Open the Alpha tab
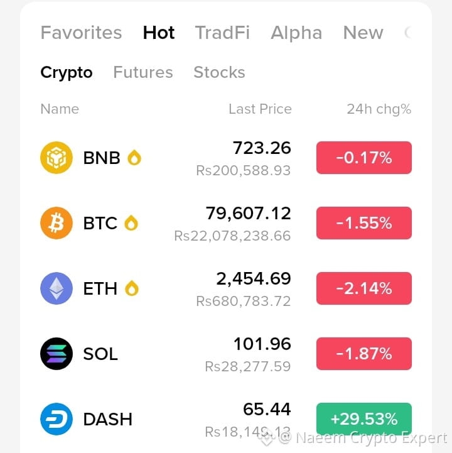This screenshot has height=453, width=452. click(x=296, y=33)
